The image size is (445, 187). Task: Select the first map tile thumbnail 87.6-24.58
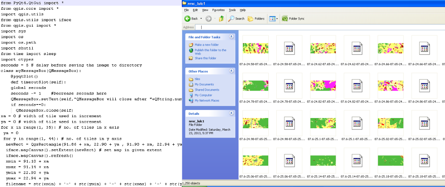point(256,48)
